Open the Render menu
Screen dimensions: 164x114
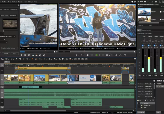pyautogui.click(x=20, y=2)
